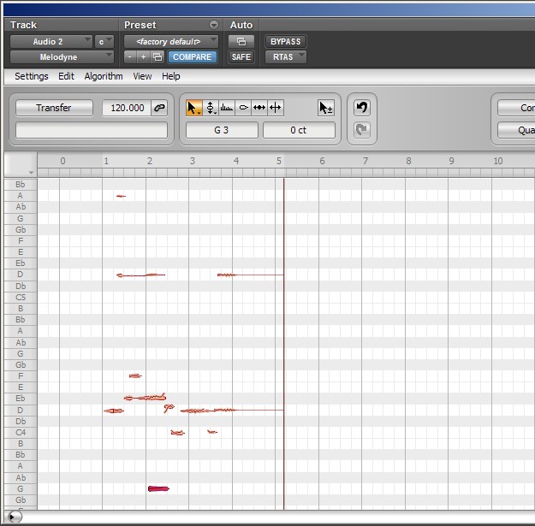Toggle automation SAFE mode
Image resolution: width=535 pixels, height=526 pixels.
coord(241,57)
